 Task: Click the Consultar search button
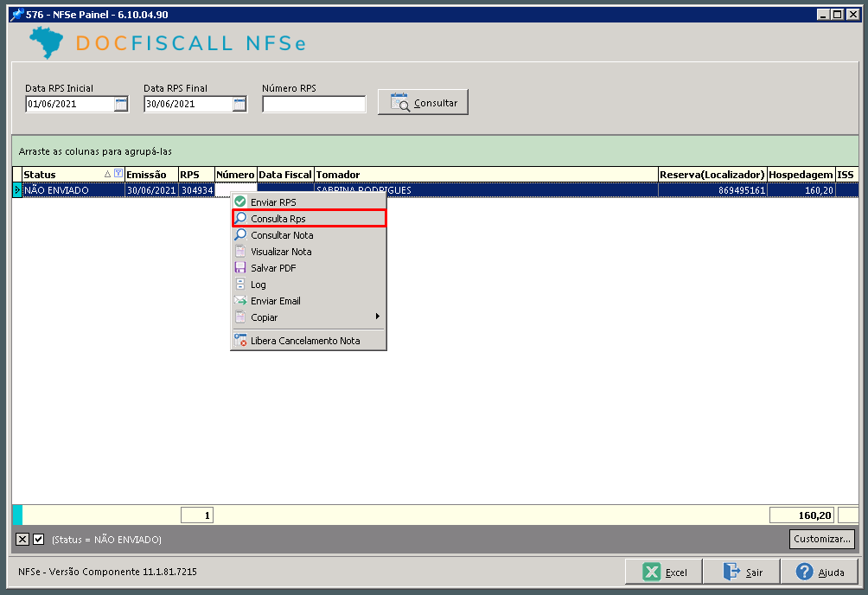coord(423,103)
